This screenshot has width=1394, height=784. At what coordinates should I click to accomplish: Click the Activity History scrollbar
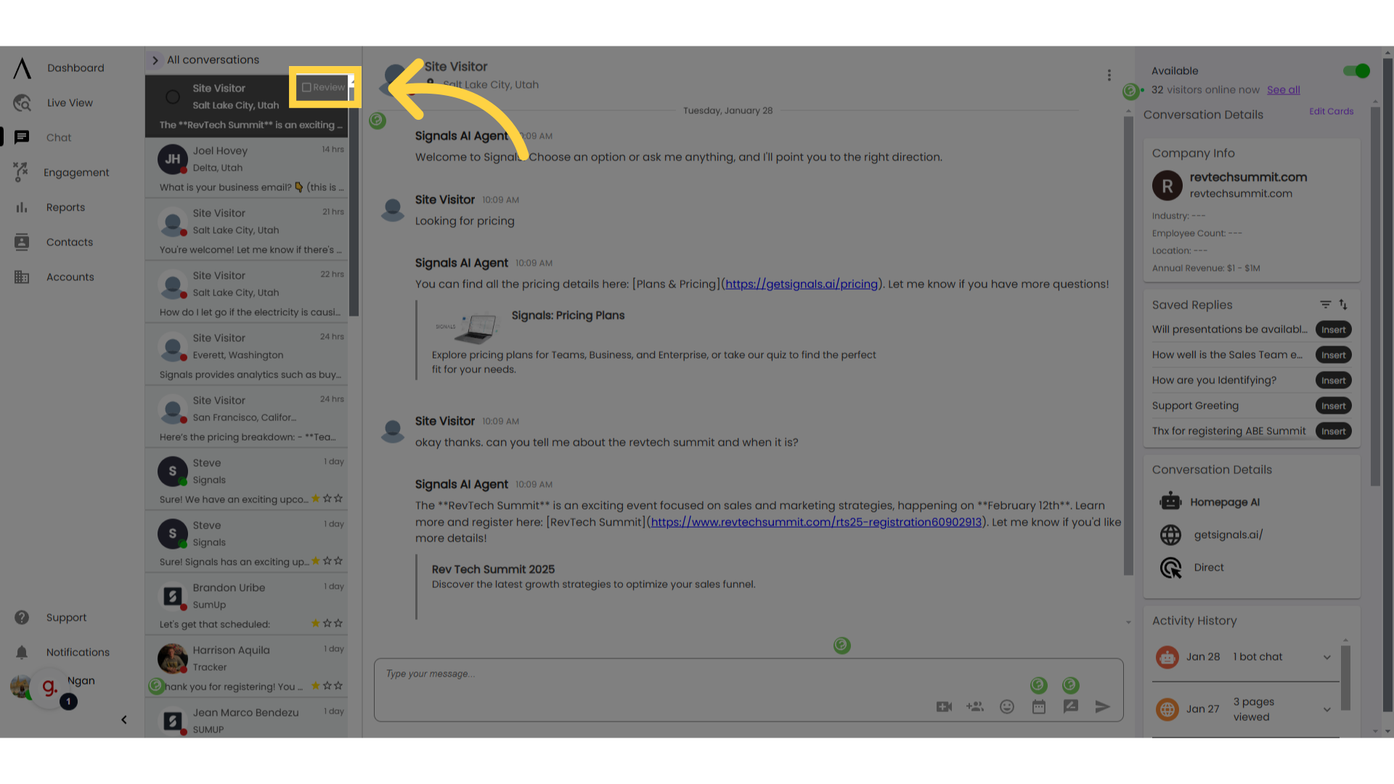(1345, 677)
